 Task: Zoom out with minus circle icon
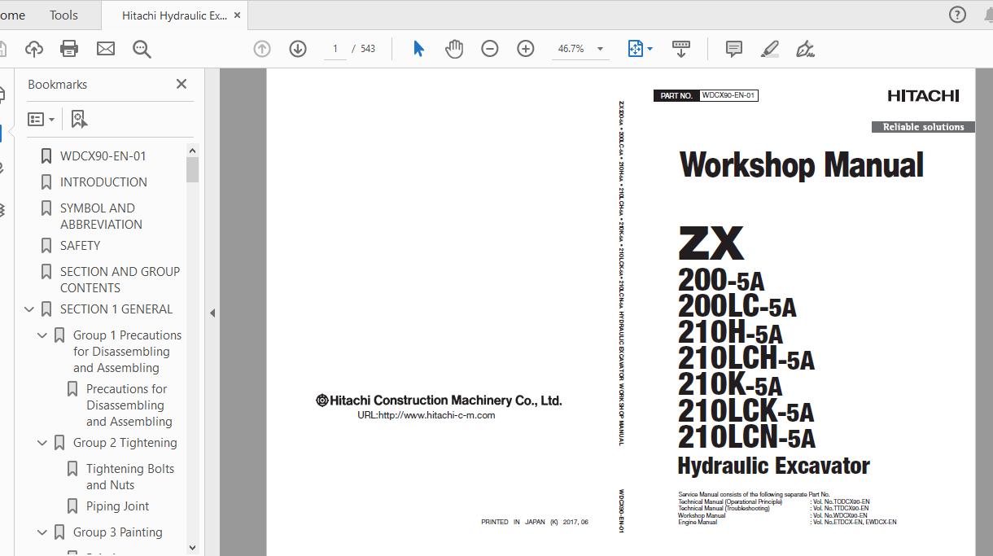point(490,49)
